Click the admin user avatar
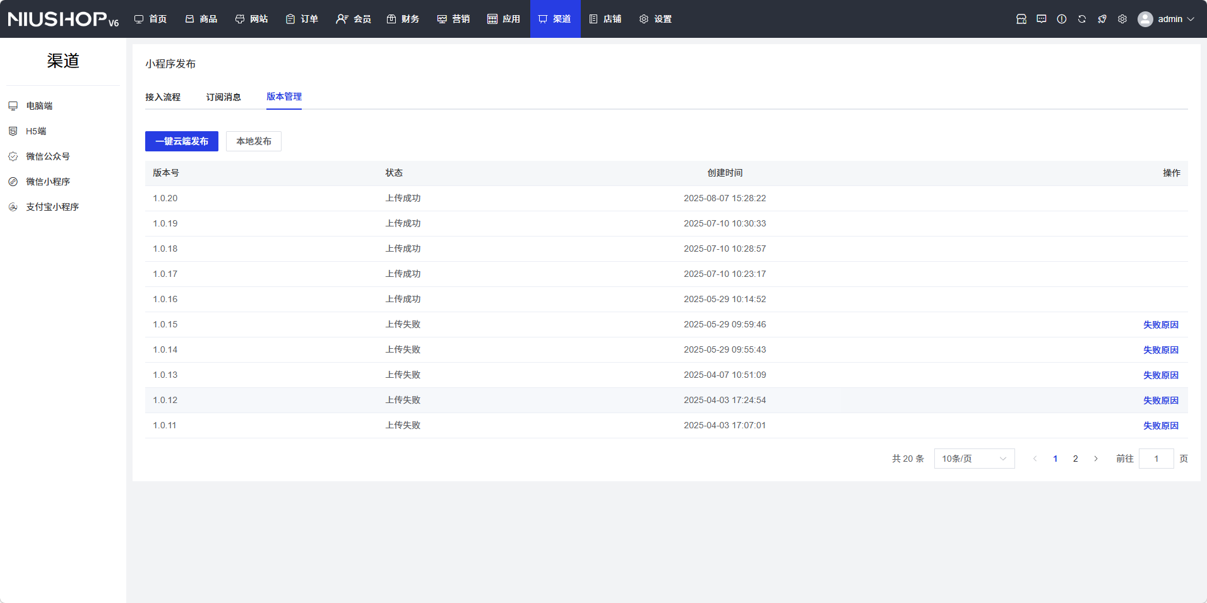Screen dimensions: 1207x603 (1145, 19)
